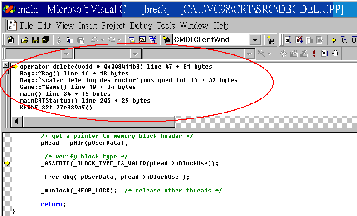The width and height of the screenshot is (357, 216).
Task: Save the current file with floppy icon
Action: 35,40
